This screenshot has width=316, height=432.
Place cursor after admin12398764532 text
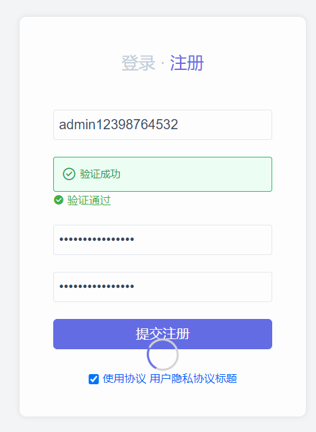click(179, 124)
